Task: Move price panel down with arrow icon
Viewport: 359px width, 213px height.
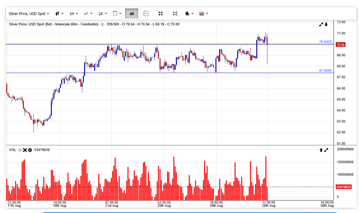Action: point(326,24)
